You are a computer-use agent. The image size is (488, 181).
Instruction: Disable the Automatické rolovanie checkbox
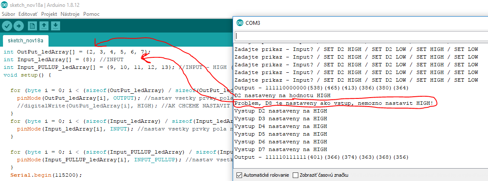[239, 175]
